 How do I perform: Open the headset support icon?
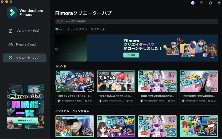tap(210, 3)
